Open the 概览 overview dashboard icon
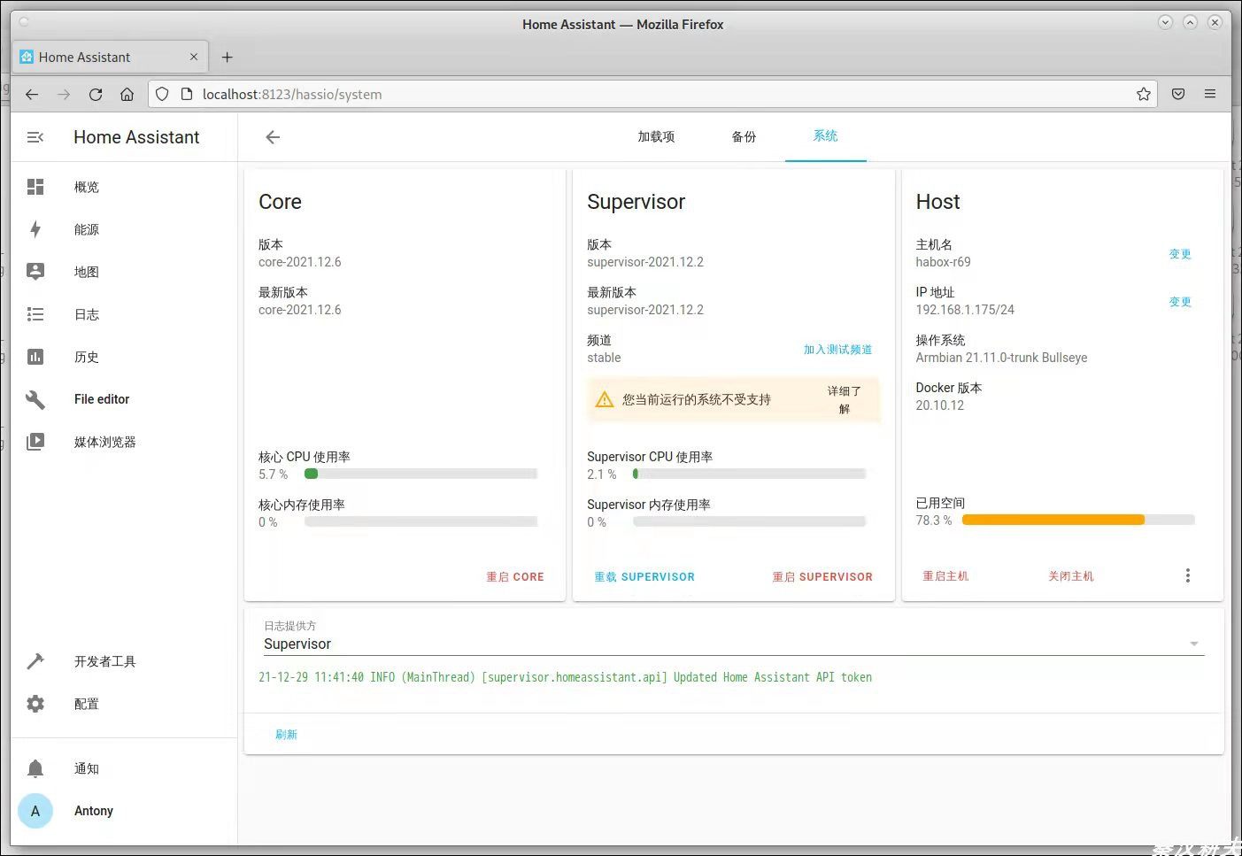 35,187
